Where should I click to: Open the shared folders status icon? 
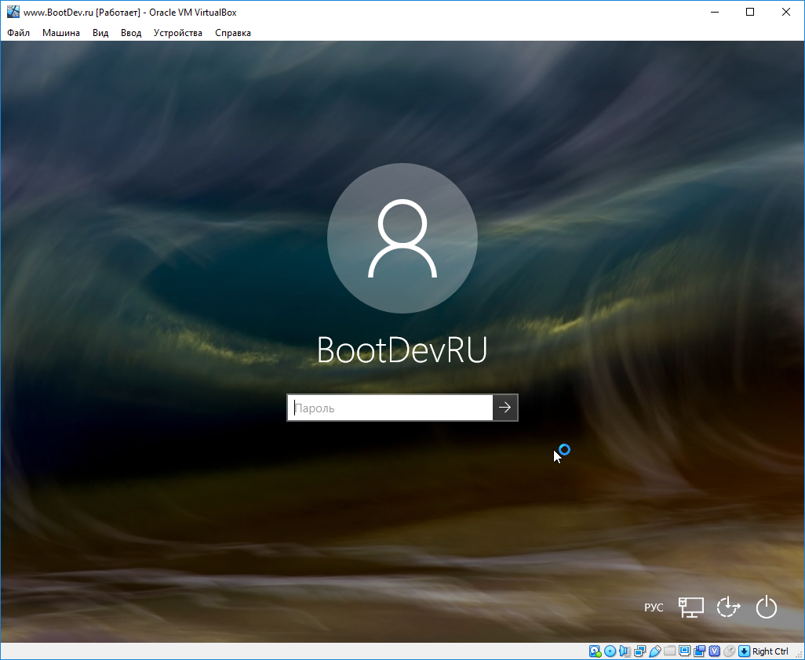click(x=670, y=651)
